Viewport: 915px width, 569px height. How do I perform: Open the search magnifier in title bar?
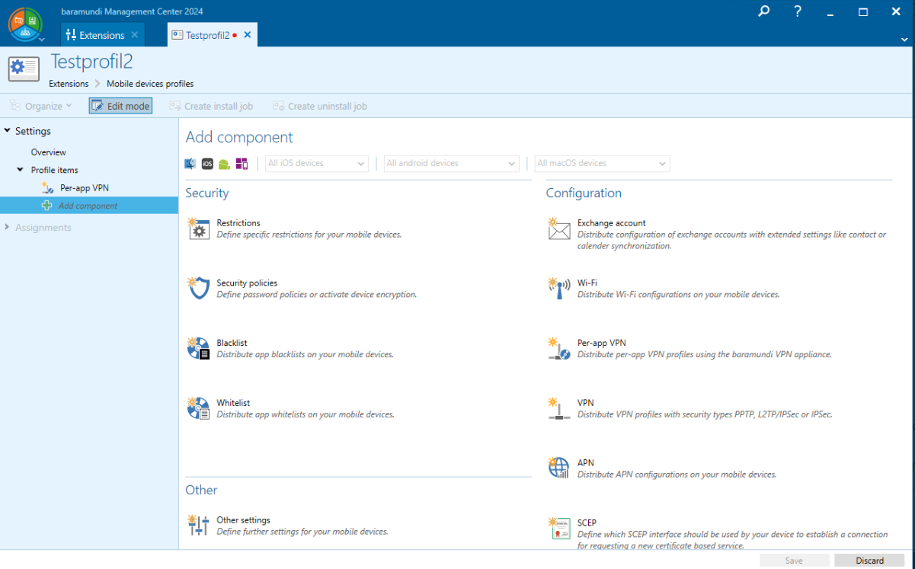764,11
